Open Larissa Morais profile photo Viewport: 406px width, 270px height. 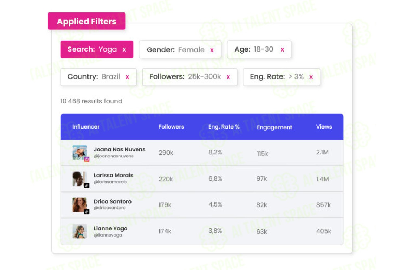(80, 179)
